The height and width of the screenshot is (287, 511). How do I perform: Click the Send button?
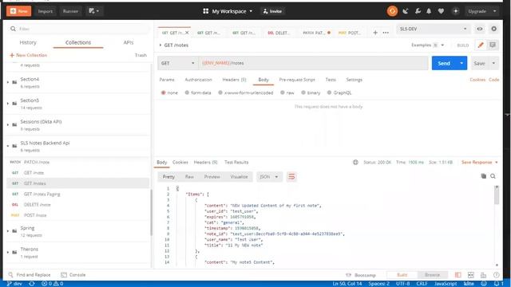point(444,63)
